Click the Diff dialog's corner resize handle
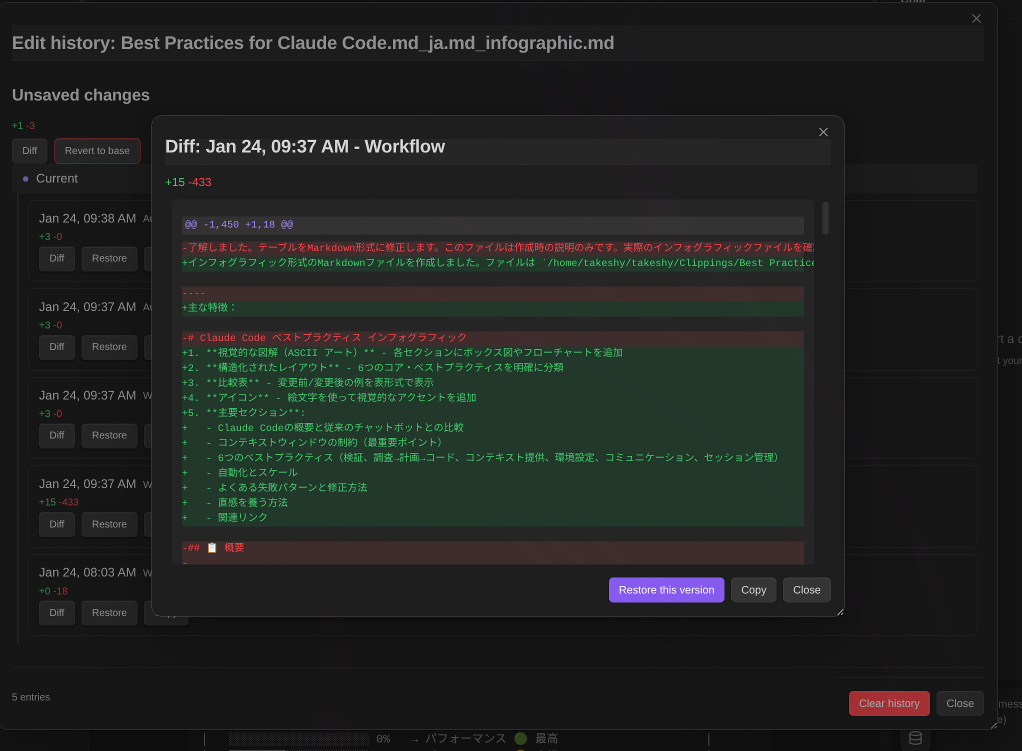This screenshot has height=751, width=1022. pyautogui.click(x=840, y=612)
